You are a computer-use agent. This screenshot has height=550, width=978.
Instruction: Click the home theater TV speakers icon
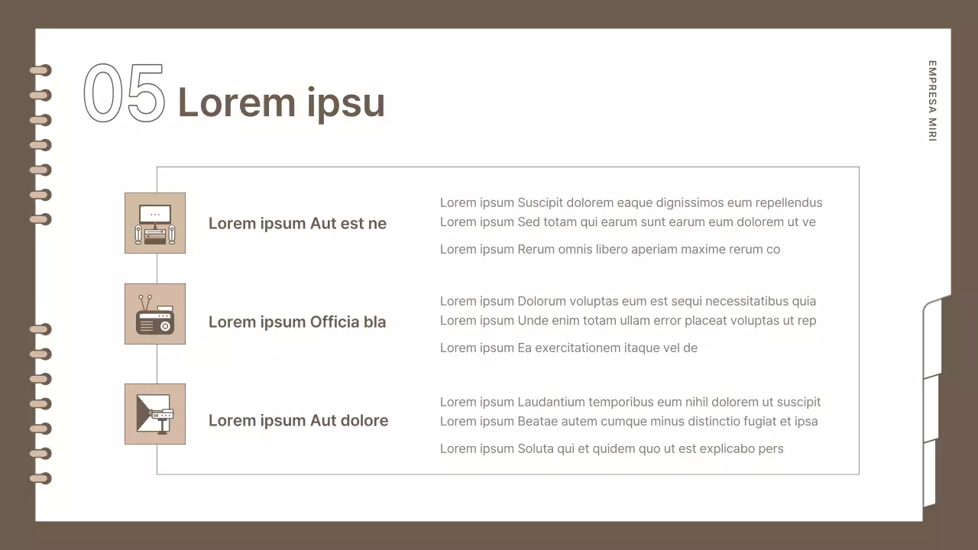point(155,223)
